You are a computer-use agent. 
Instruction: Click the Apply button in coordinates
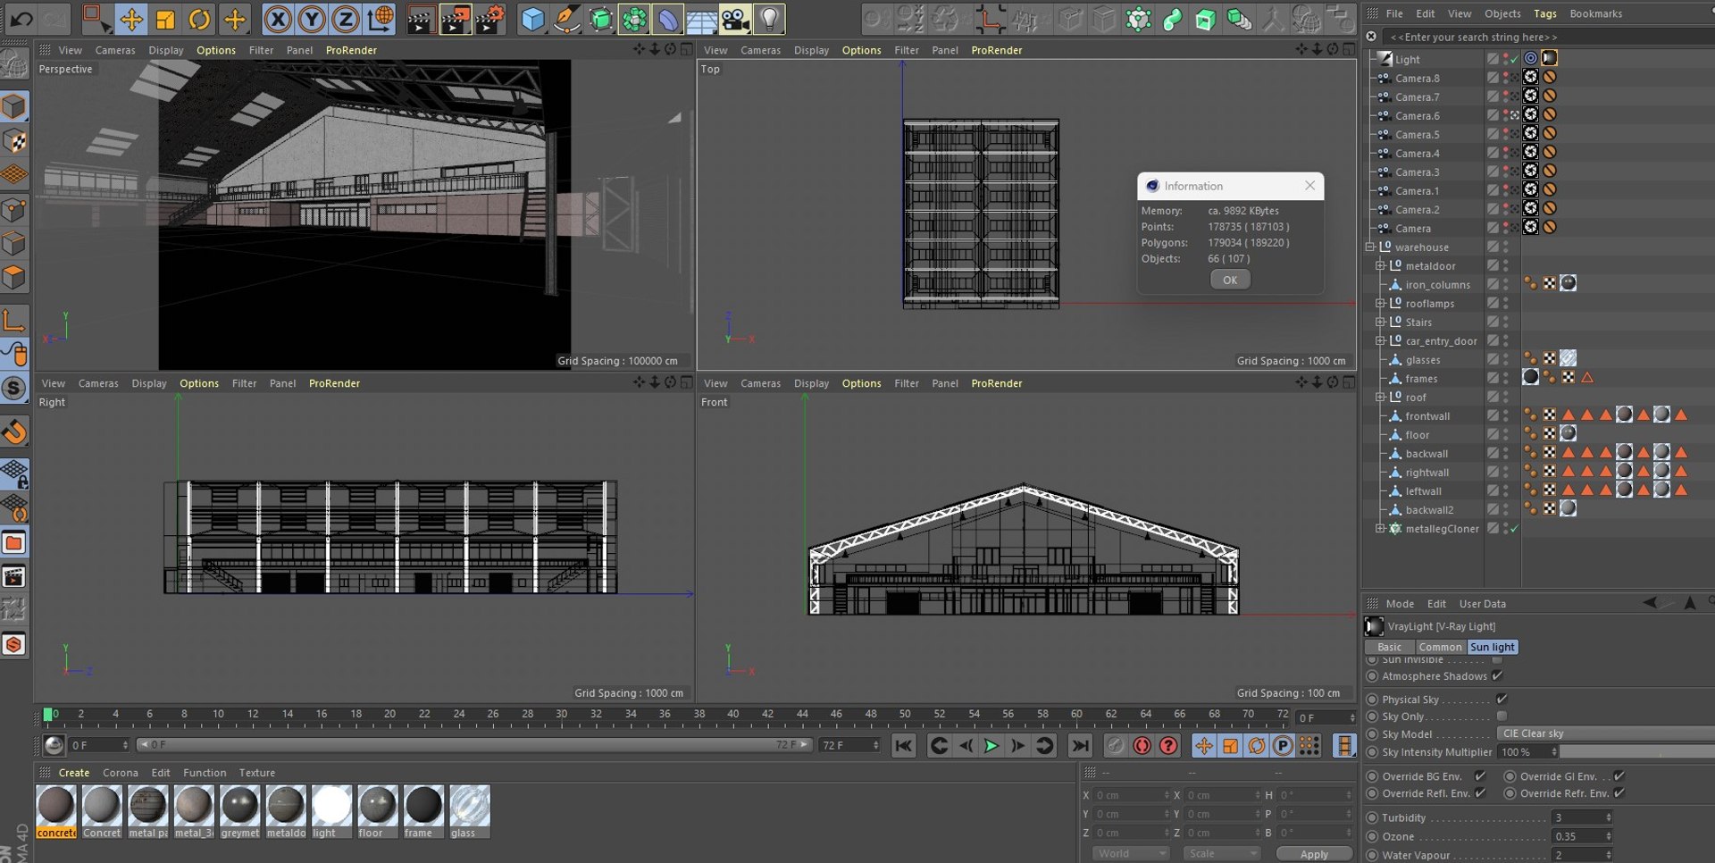(x=1314, y=854)
